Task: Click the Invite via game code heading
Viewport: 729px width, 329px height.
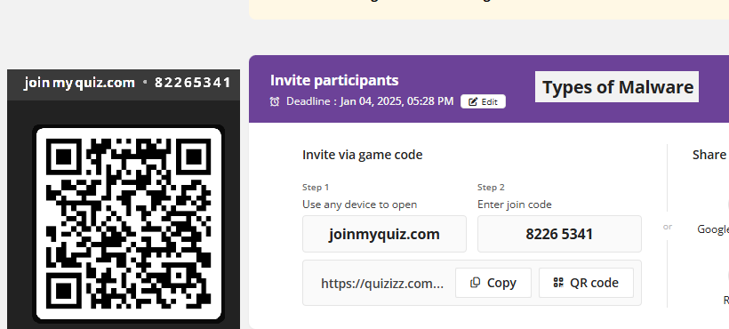Action: click(x=362, y=155)
